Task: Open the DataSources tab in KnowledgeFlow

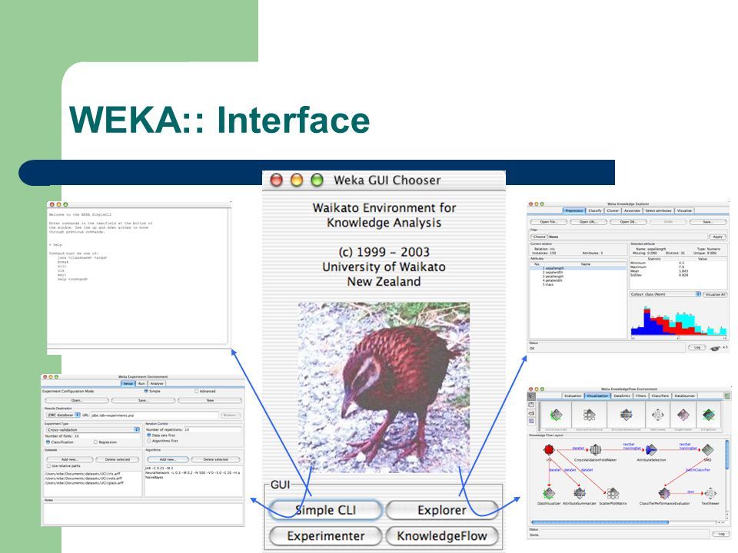Action: point(684,396)
